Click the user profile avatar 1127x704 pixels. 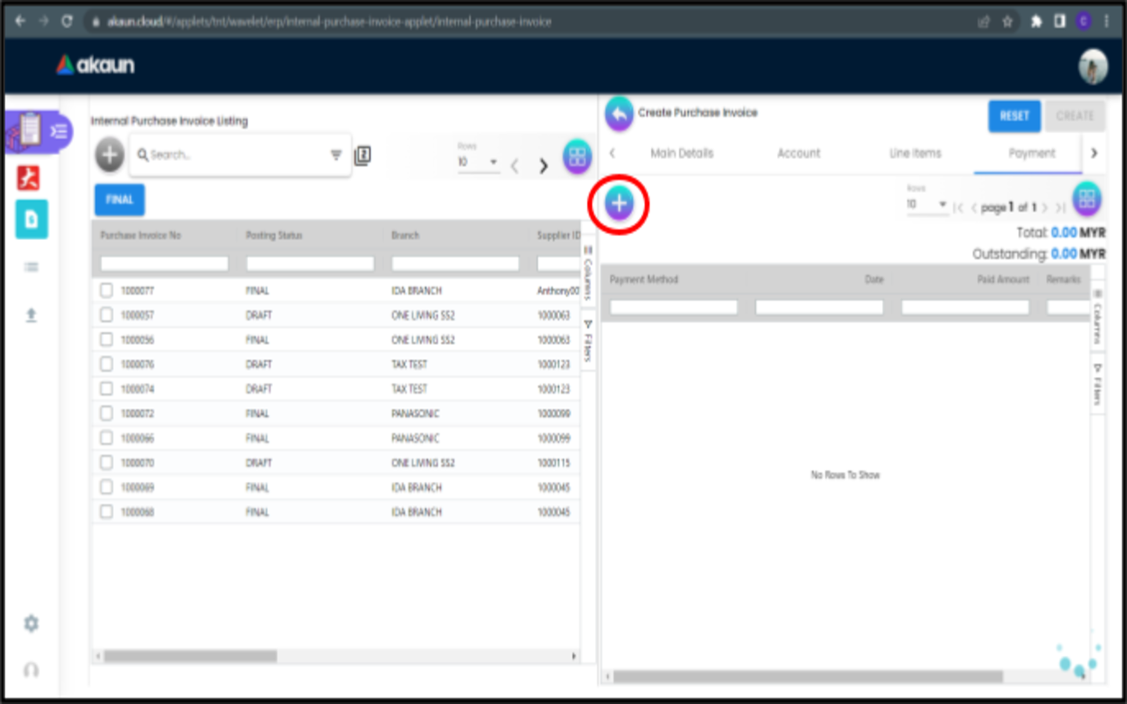1093,66
